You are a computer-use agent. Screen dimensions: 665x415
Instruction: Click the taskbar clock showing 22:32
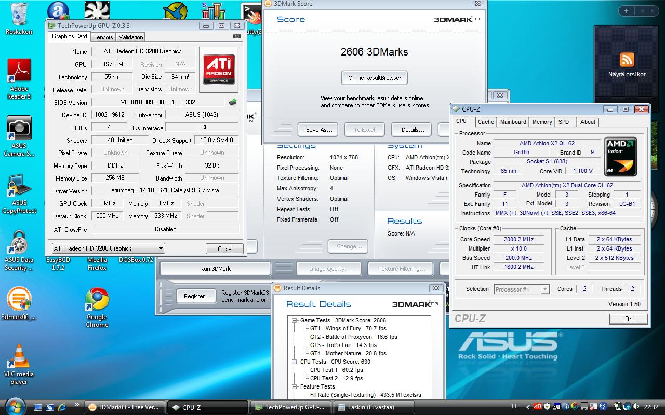pyautogui.click(x=650, y=407)
